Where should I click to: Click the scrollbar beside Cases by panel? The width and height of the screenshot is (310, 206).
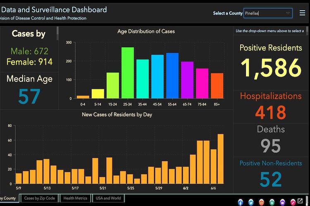(x=57, y=33)
